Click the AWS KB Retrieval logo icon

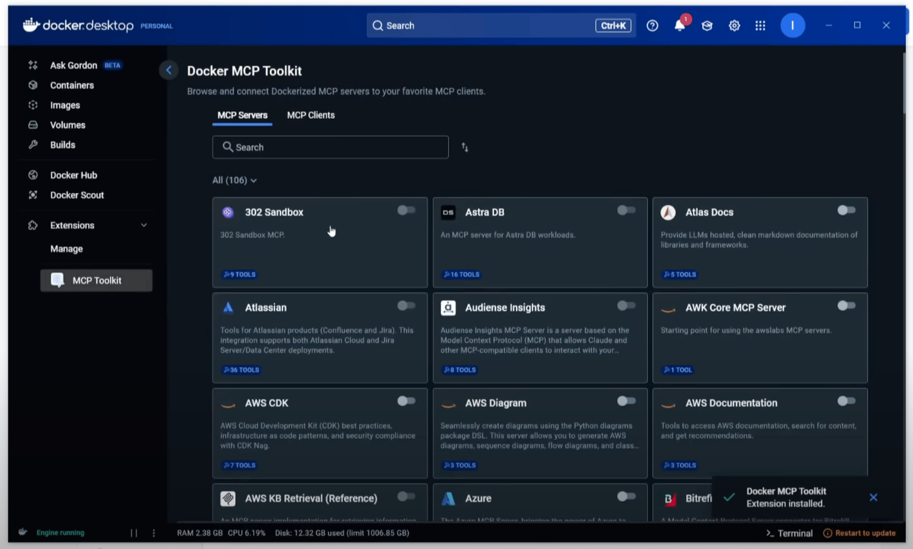tap(228, 498)
